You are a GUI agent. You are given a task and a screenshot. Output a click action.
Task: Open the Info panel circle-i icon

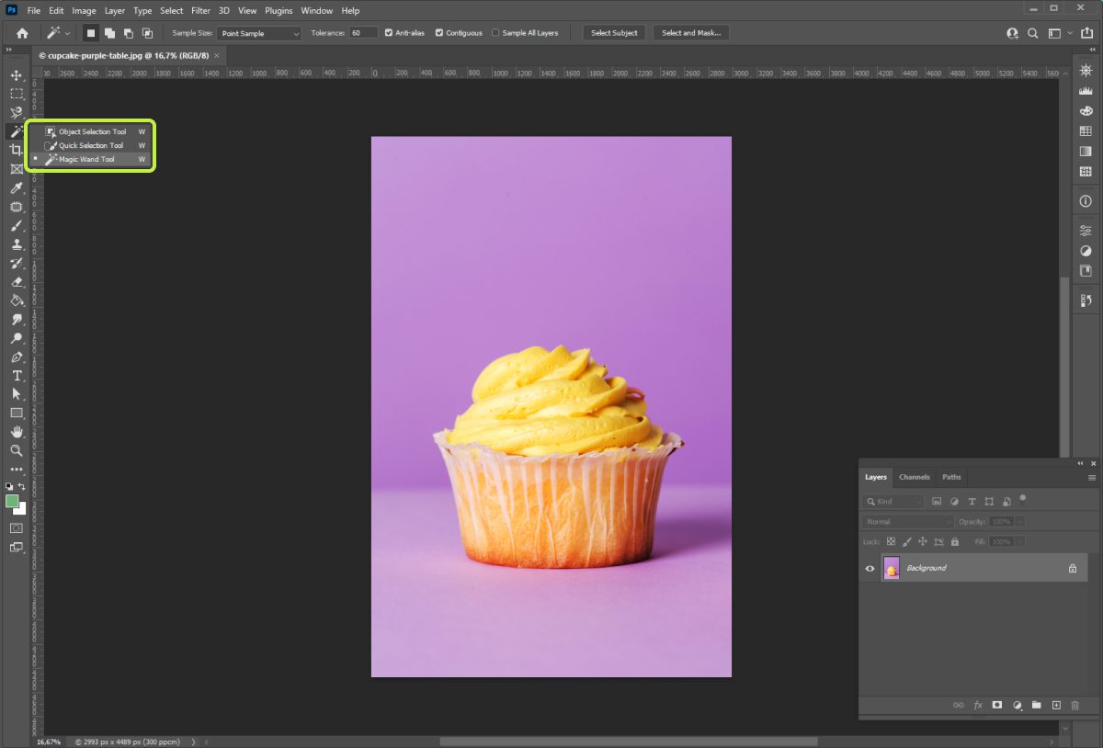tap(1086, 200)
